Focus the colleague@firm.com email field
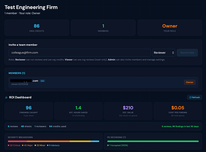The image size is (206, 152). click(80, 53)
